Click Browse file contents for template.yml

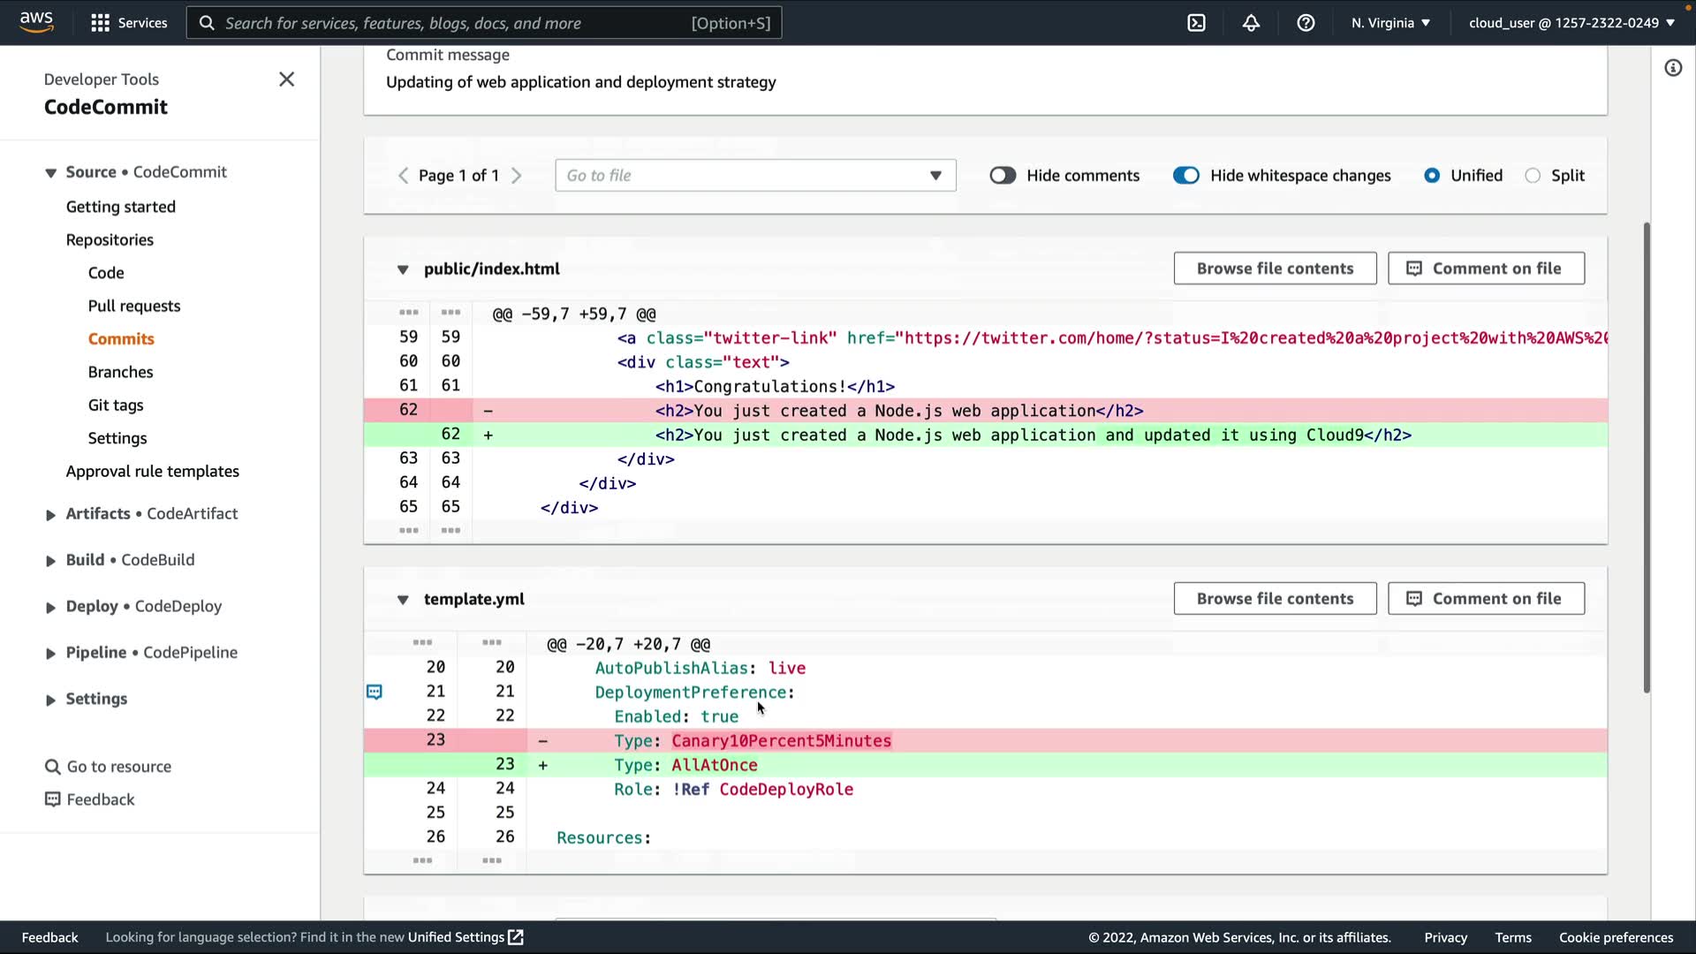coord(1275,599)
